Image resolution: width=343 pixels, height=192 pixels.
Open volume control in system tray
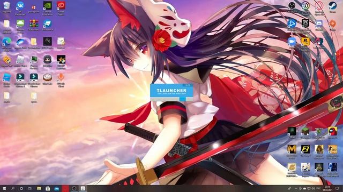tap(313, 188)
